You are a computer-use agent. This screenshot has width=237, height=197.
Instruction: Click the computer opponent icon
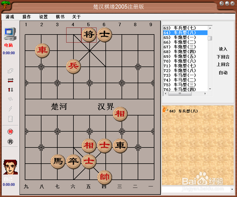(10, 34)
